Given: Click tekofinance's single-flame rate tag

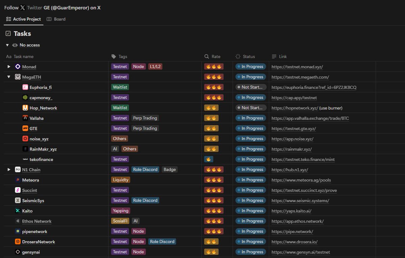Looking at the screenshot, I should [209, 159].
